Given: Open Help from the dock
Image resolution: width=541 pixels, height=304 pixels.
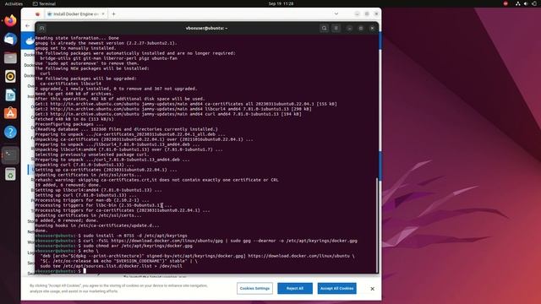Looking at the screenshot, I should point(10,132).
